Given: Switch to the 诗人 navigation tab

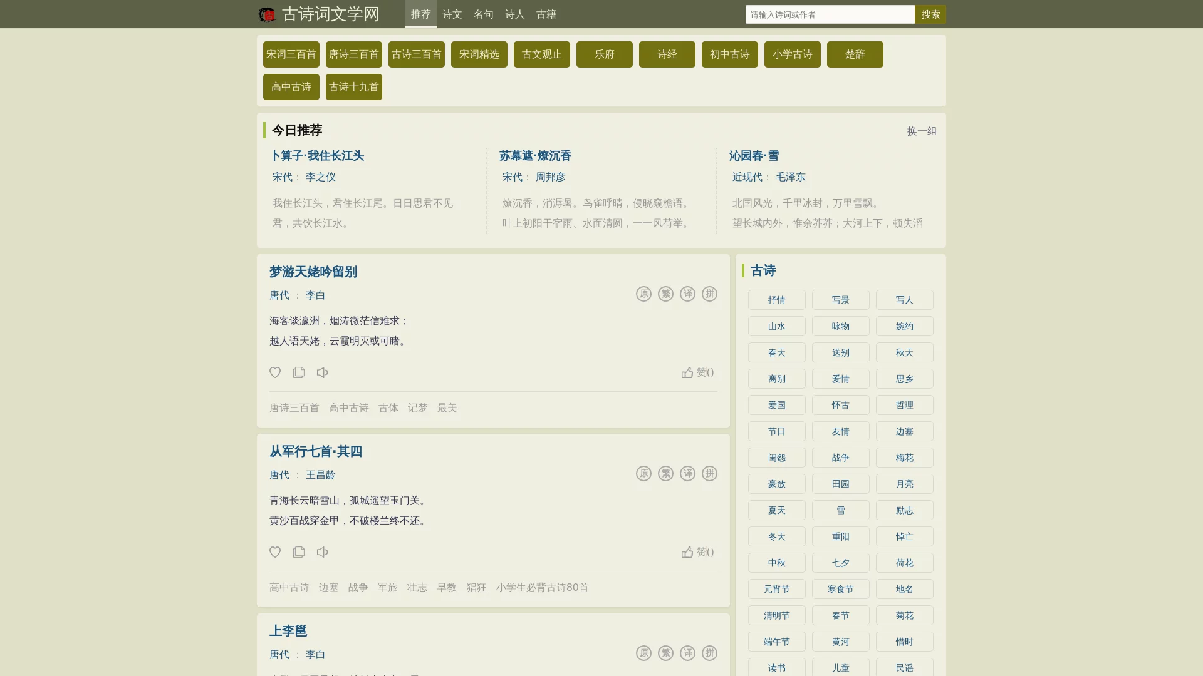Looking at the screenshot, I should 514,14.
